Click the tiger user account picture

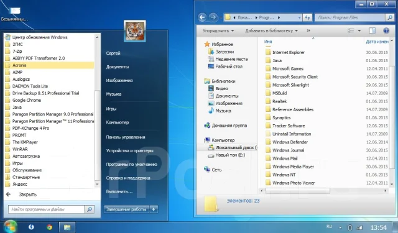pos(135,31)
